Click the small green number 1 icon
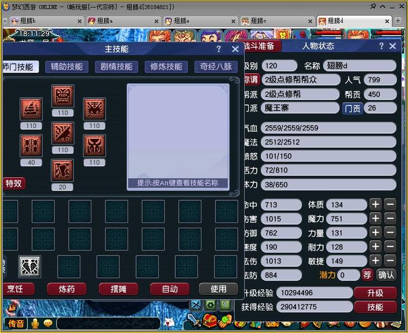 pos(225,305)
